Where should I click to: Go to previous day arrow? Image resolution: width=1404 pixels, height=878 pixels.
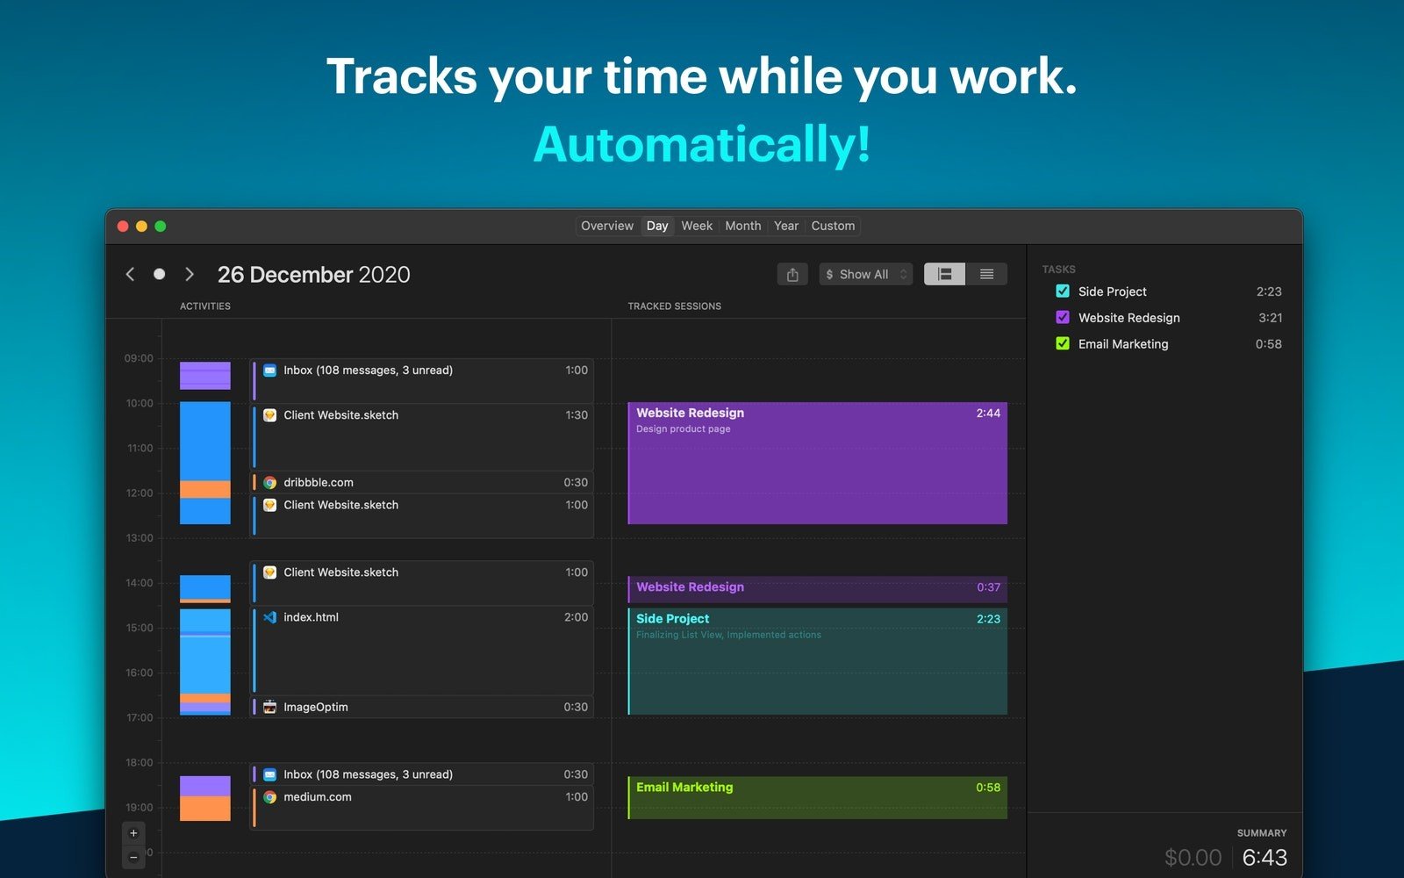(x=130, y=275)
